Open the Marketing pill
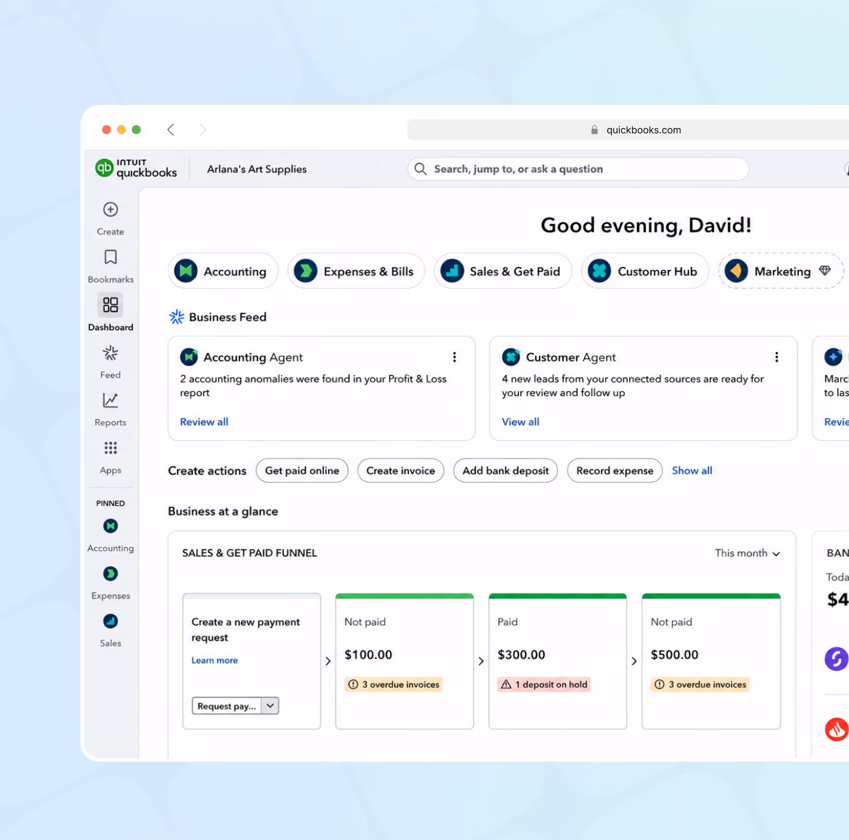Screen dimensions: 849x840 tap(781, 271)
